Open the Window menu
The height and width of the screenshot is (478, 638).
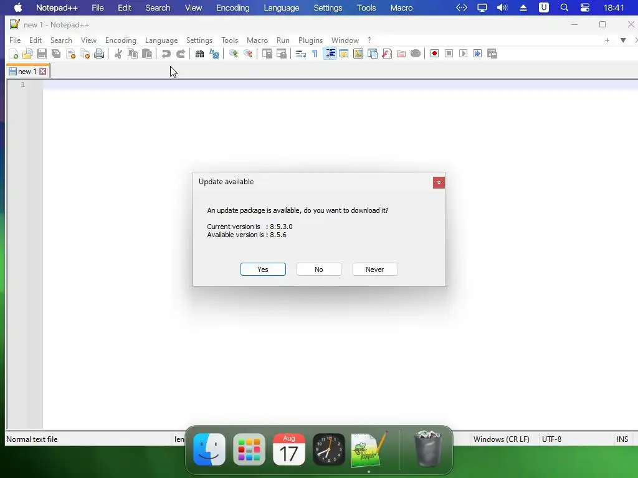[x=345, y=40]
